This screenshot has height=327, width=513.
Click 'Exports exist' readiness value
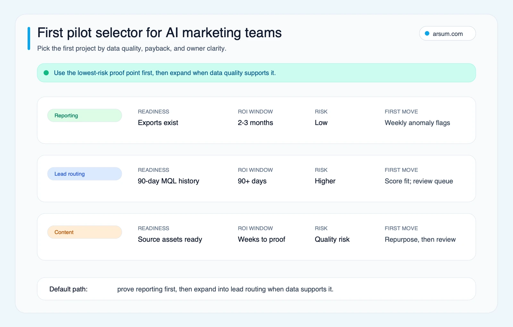(158, 123)
